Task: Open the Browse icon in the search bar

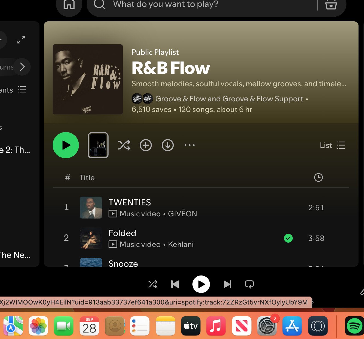Action: 331,5
